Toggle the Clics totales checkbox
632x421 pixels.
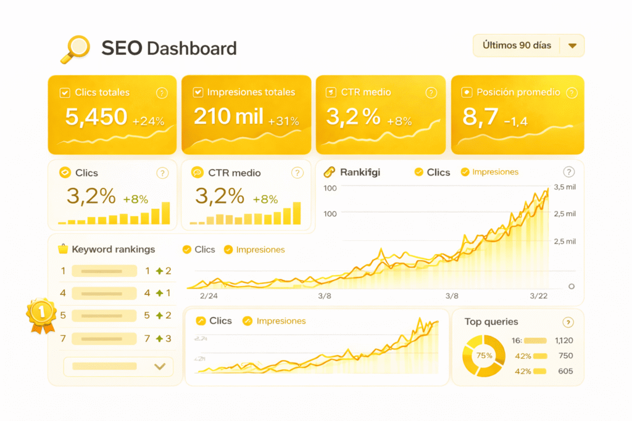(x=65, y=92)
